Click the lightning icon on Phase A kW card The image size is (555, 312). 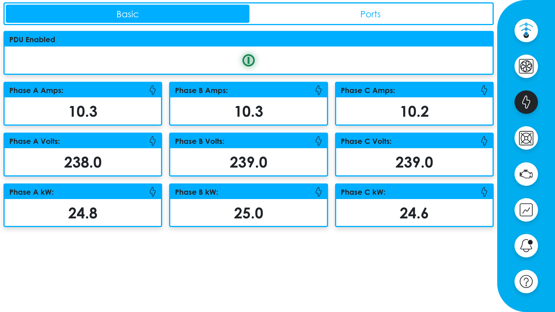pyautogui.click(x=153, y=192)
